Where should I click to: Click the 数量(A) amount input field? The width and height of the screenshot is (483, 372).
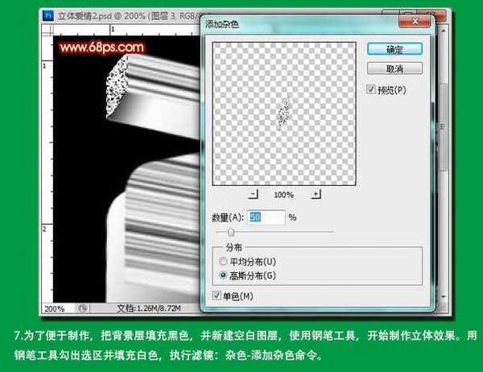[x=266, y=217]
